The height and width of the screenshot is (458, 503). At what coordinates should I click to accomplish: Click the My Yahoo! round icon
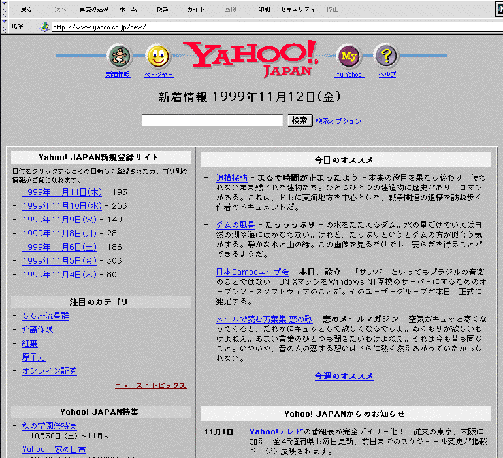[x=348, y=56]
